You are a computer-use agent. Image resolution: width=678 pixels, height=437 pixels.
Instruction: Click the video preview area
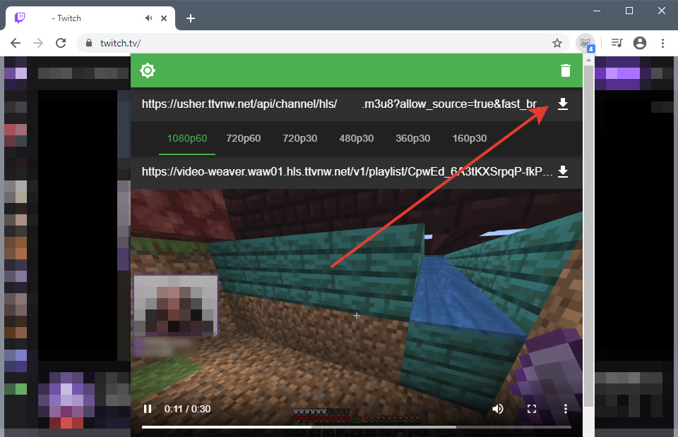click(x=356, y=313)
